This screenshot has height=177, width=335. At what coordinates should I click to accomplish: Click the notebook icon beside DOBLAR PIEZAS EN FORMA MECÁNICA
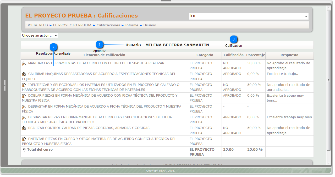23,95
